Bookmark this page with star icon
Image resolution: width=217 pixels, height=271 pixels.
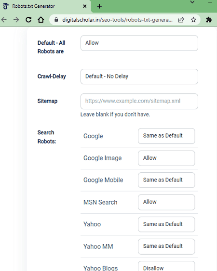pos(193,20)
